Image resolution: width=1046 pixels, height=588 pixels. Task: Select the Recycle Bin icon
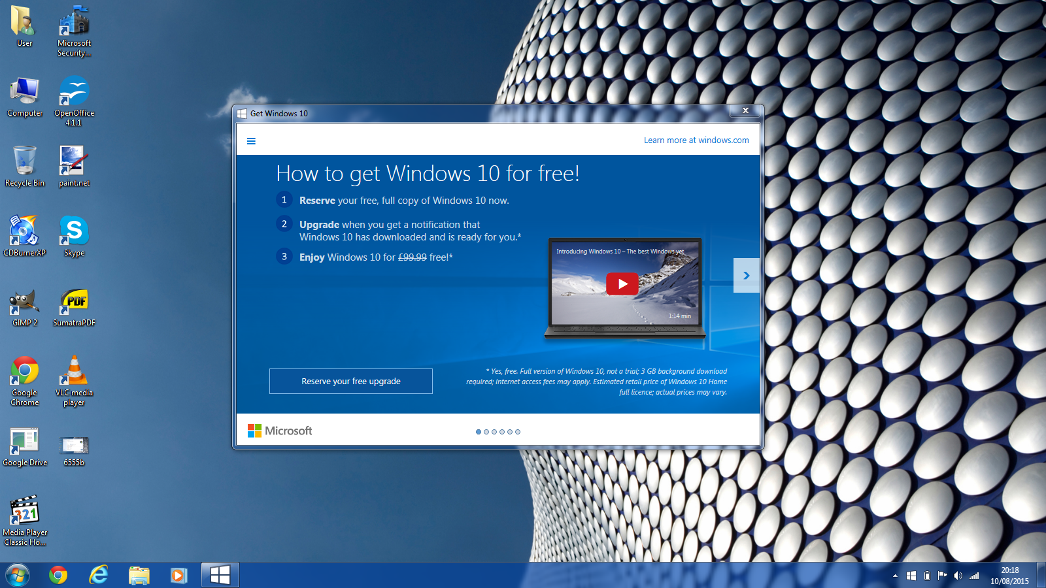[x=25, y=167]
